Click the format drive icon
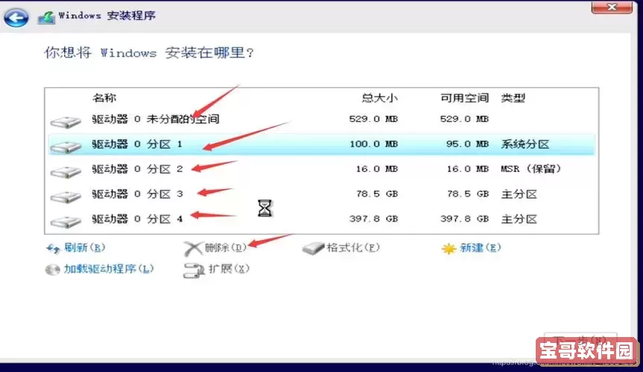Screen dimensions: 643x372 [313, 248]
